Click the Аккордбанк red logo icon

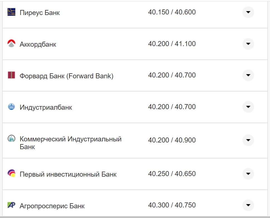(x=11, y=44)
